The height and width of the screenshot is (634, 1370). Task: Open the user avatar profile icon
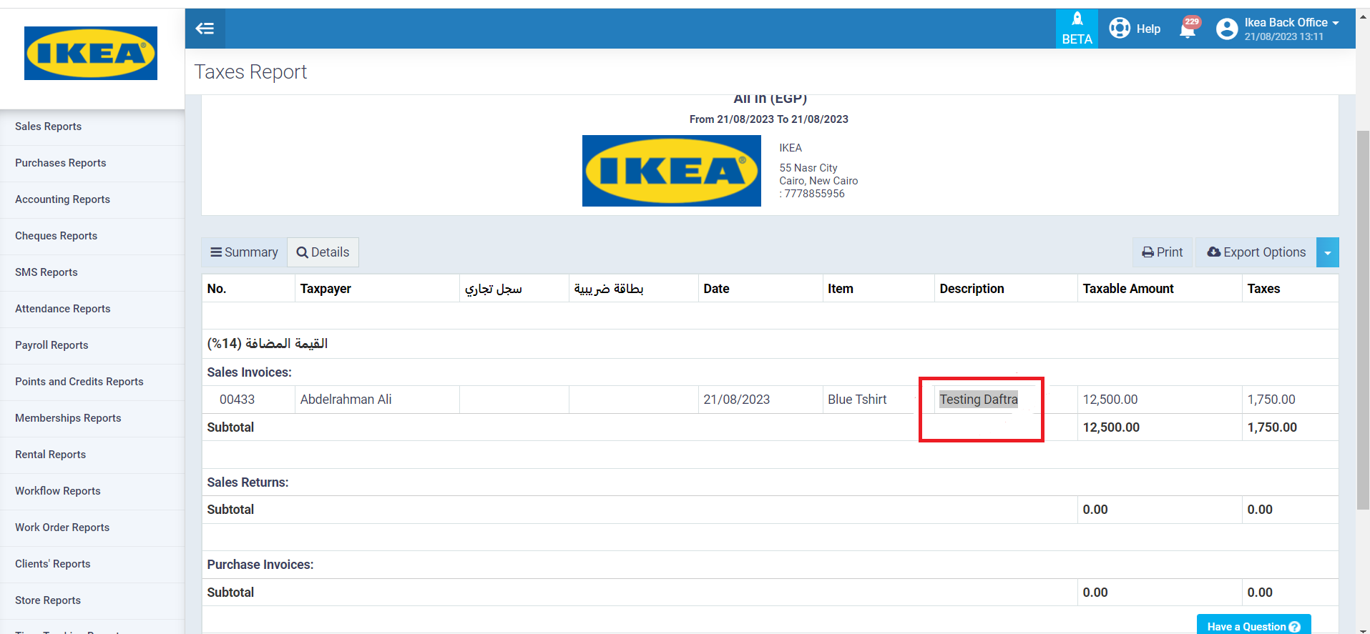pos(1227,29)
